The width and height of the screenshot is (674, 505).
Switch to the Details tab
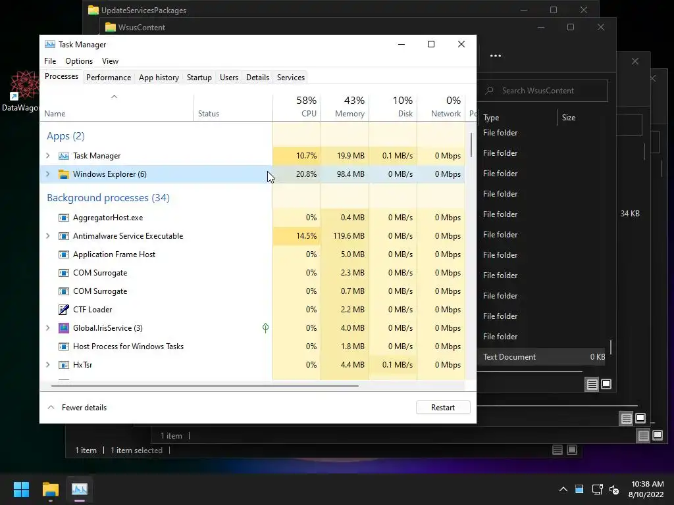(257, 78)
